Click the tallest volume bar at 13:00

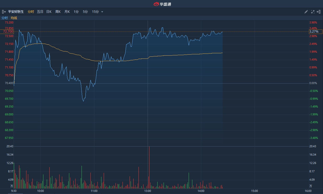(149, 167)
